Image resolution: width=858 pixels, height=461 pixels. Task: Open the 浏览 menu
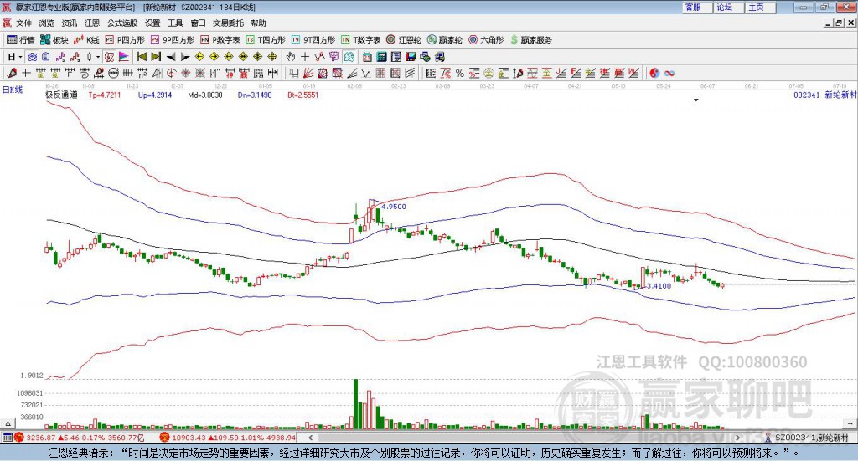47,23
